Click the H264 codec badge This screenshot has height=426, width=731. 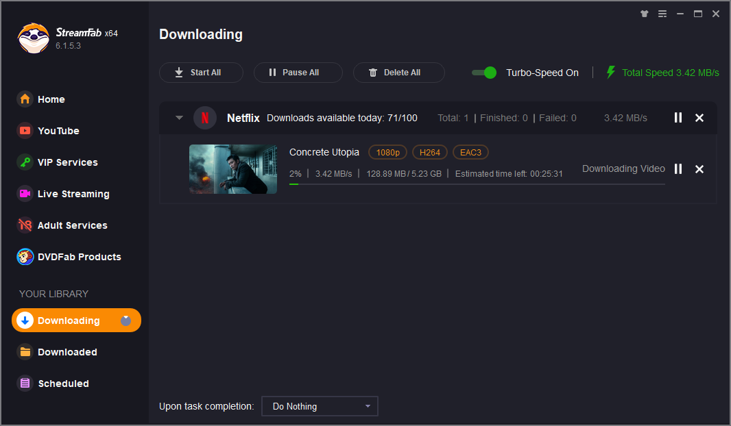pyautogui.click(x=430, y=152)
